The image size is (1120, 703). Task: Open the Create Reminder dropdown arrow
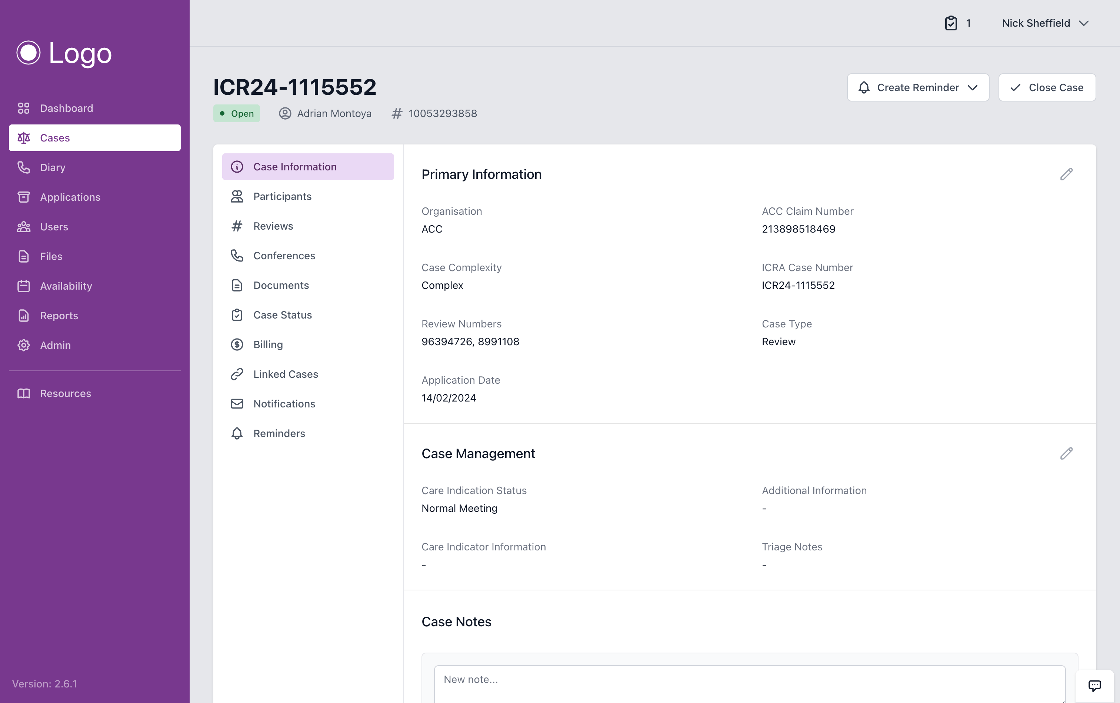tap(973, 87)
